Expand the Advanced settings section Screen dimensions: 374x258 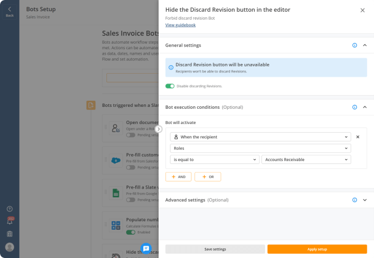[365, 200]
